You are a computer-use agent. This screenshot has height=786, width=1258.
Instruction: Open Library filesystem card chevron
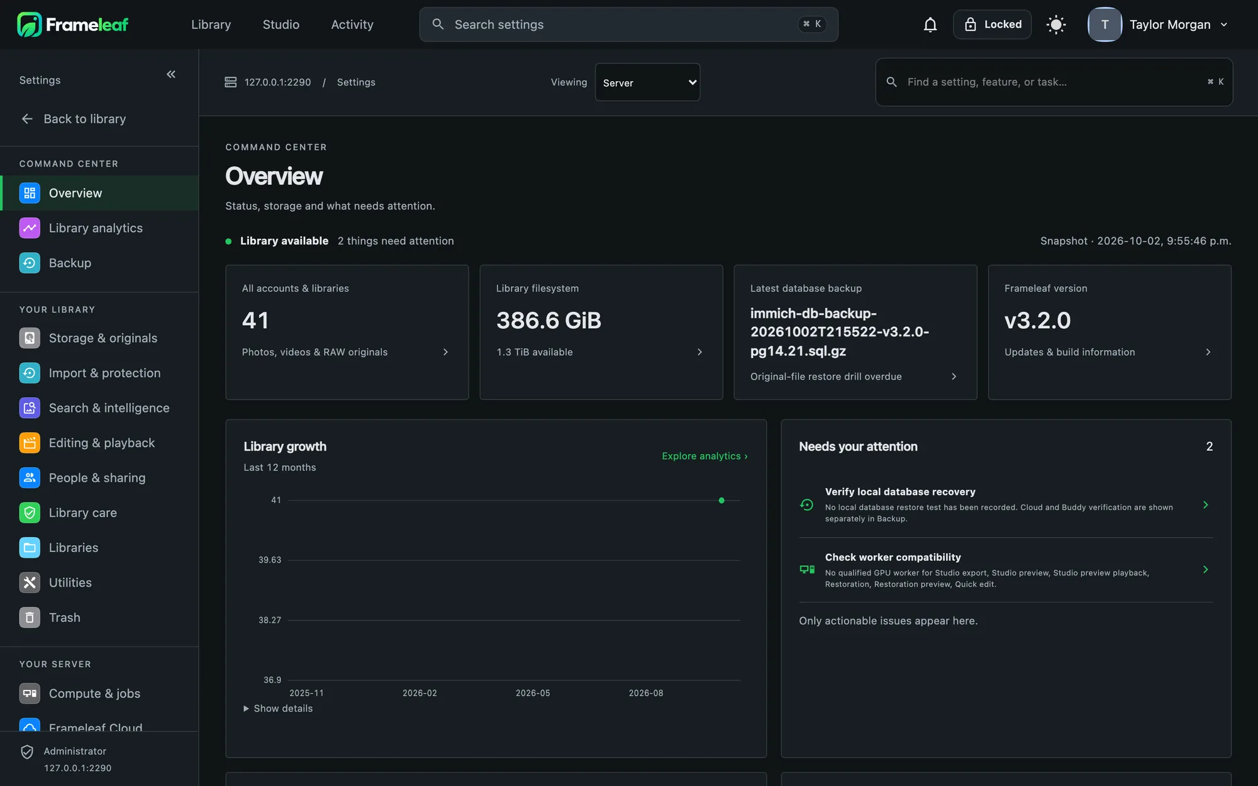pyautogui.click(x=699, y=352)
